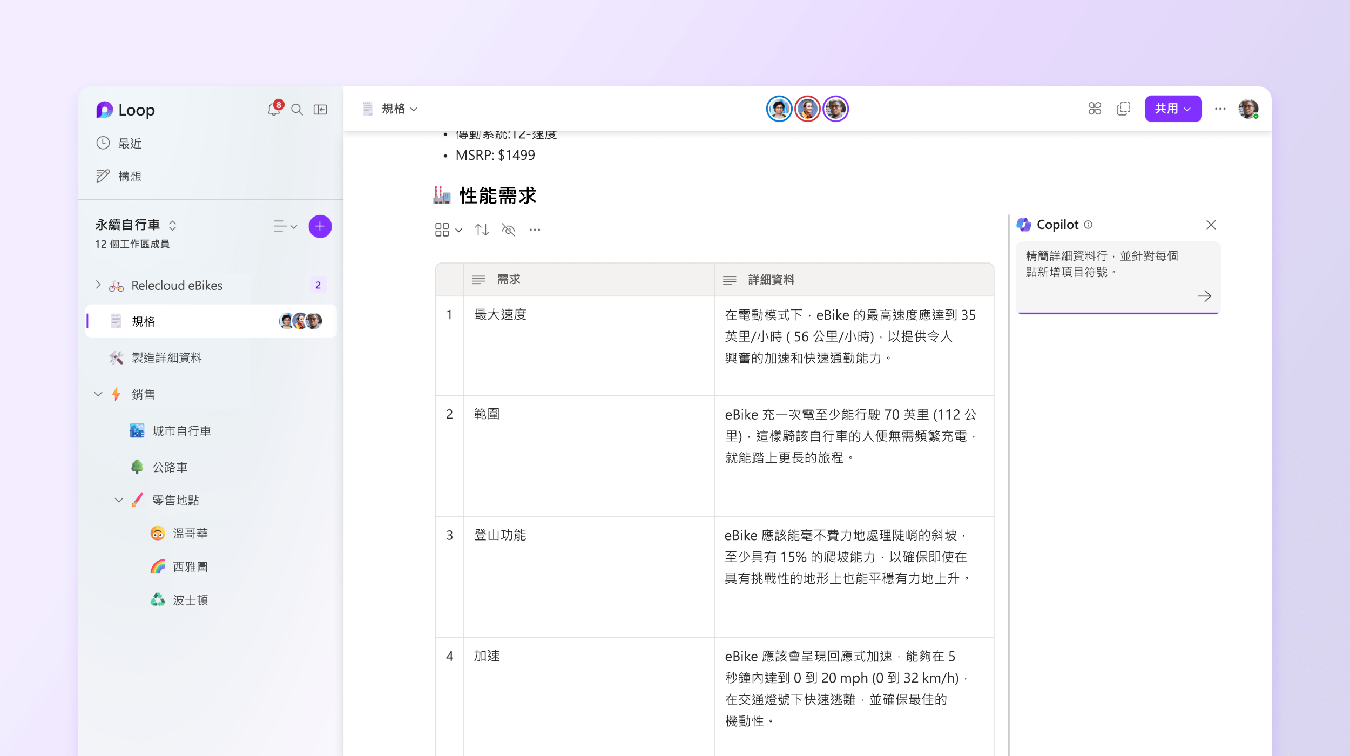Copy as Loop component icon
The width and height of the screenshot is (1350, 756).
(x=1123, y=109)
